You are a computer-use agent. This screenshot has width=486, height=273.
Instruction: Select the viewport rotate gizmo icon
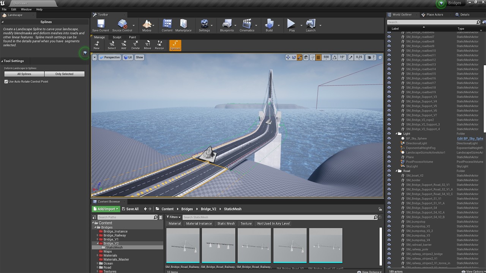[293, 57]
